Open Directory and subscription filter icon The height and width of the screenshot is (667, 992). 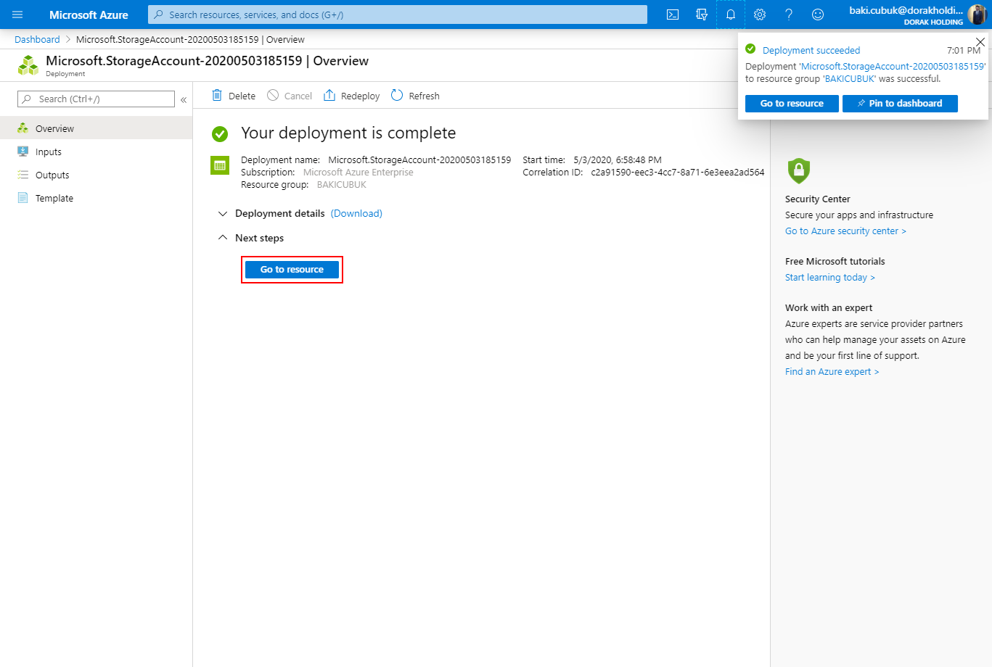click(x=702, y=14)
